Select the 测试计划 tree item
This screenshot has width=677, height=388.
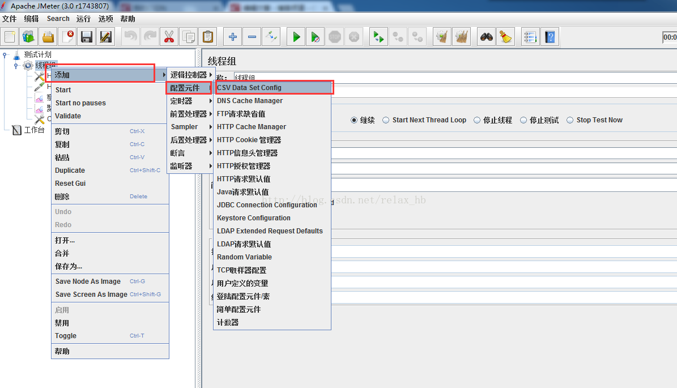point(37,55)
